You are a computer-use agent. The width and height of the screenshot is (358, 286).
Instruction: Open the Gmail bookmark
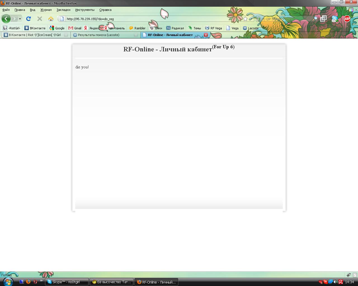75,28
